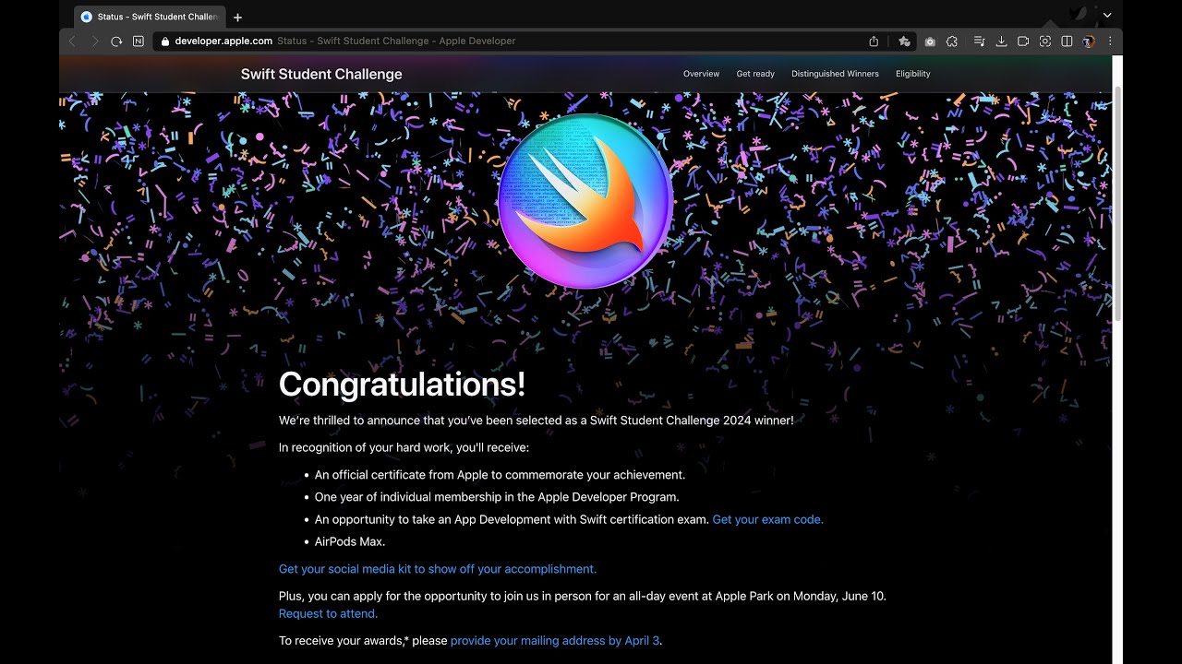1182x664 pixels.
Task: Click the Apple Developer Program membership bullet
Action: click(x=497, y=498)
